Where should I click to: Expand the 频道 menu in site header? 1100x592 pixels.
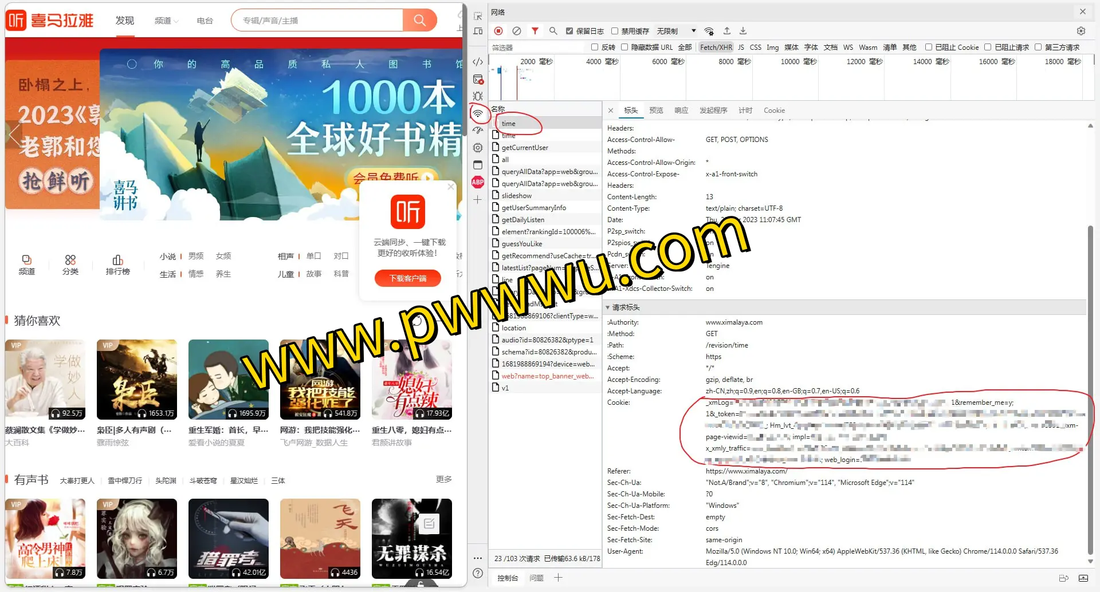point(166,21)
